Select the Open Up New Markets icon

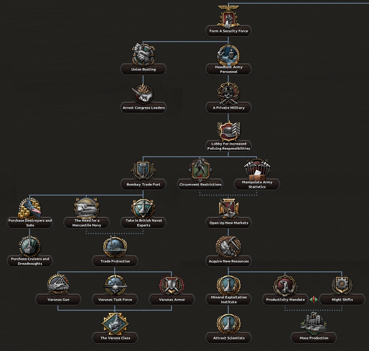[228, 208]
